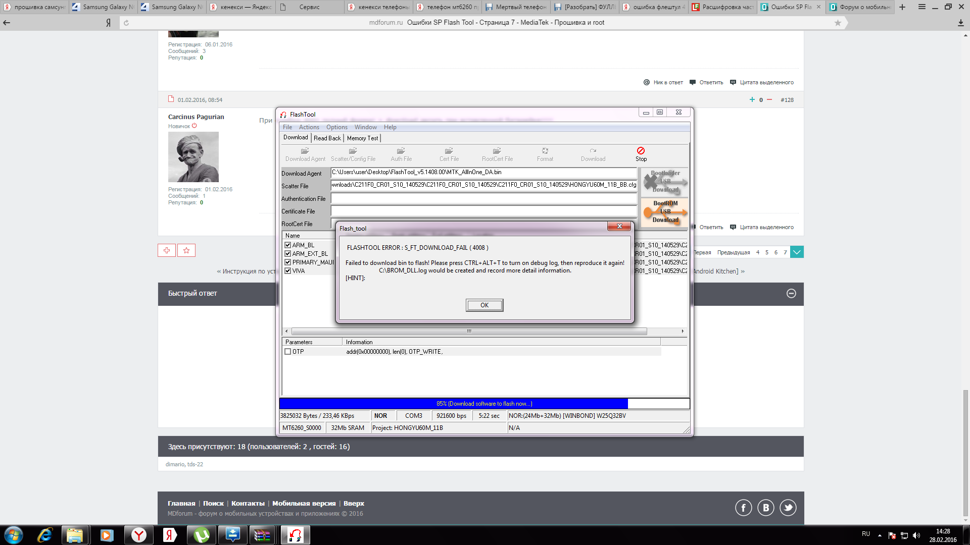Click the blue download progress bar
970x545 pixels.
coord(453,404)
